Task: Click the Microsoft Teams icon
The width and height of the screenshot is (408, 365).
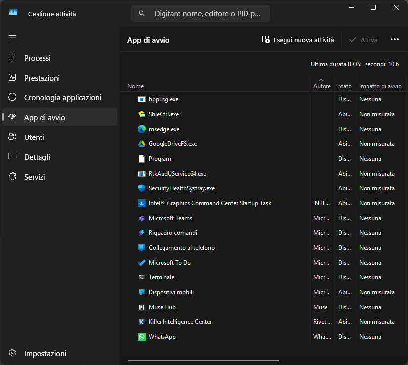Action: pos(142,218)
